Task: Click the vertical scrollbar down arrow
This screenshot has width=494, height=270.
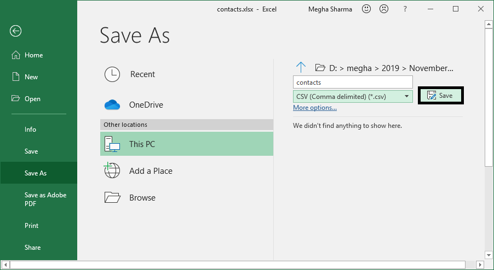Action: click(x=489, y=255)
